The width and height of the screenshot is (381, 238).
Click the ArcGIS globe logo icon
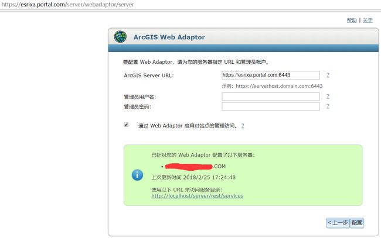[120, 37]
